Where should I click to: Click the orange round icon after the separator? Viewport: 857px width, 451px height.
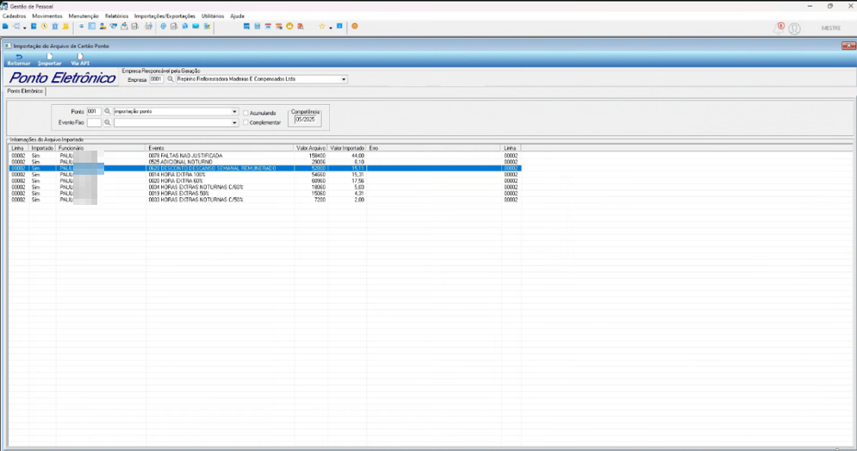[355, 26]
